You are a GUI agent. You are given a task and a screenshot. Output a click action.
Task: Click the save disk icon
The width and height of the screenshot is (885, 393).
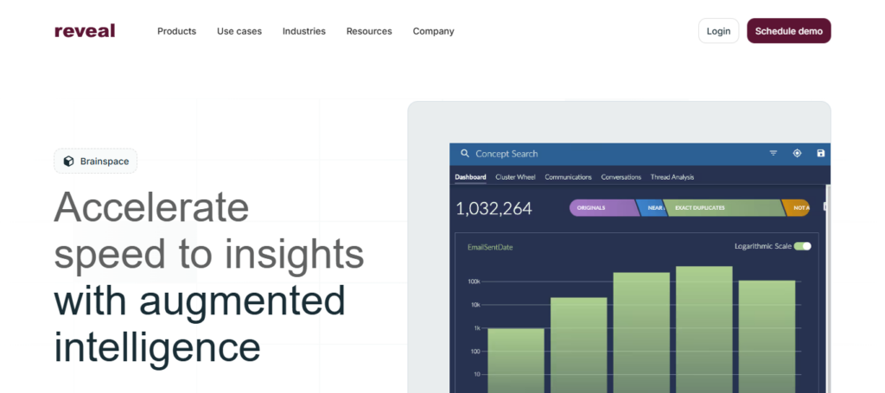pos(821,154)
